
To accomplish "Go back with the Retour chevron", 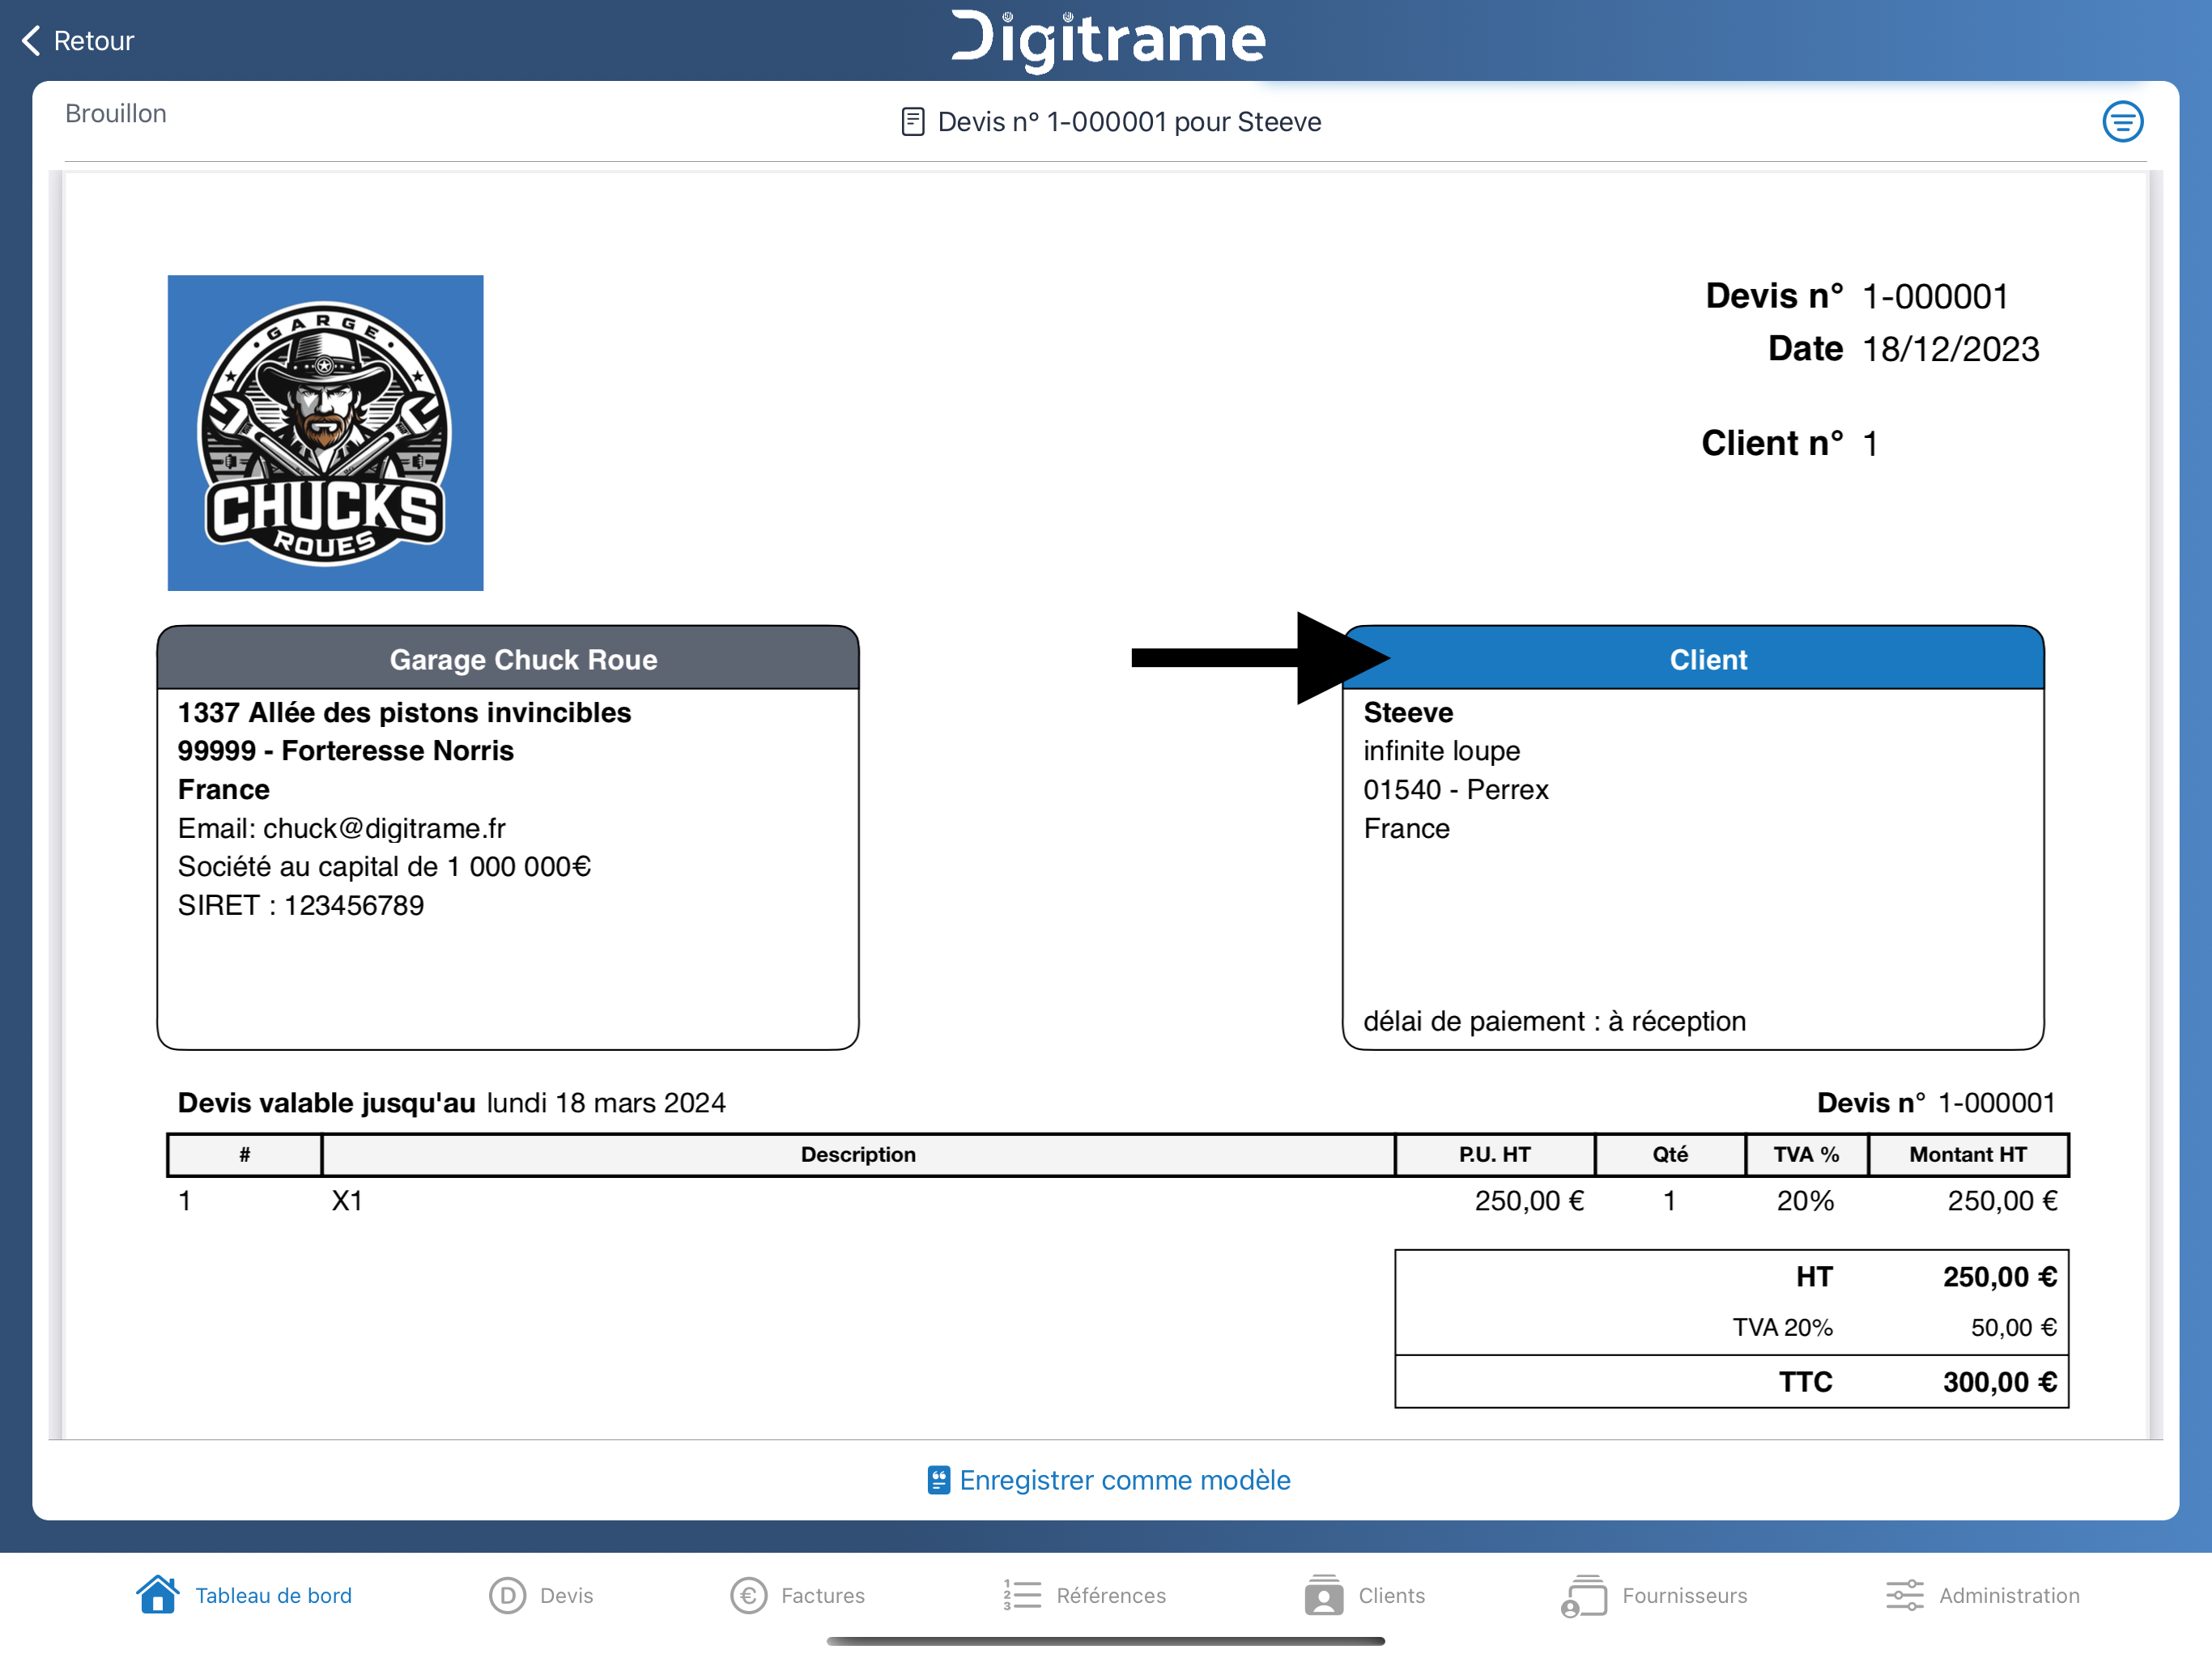I will (x=31, y=41).
